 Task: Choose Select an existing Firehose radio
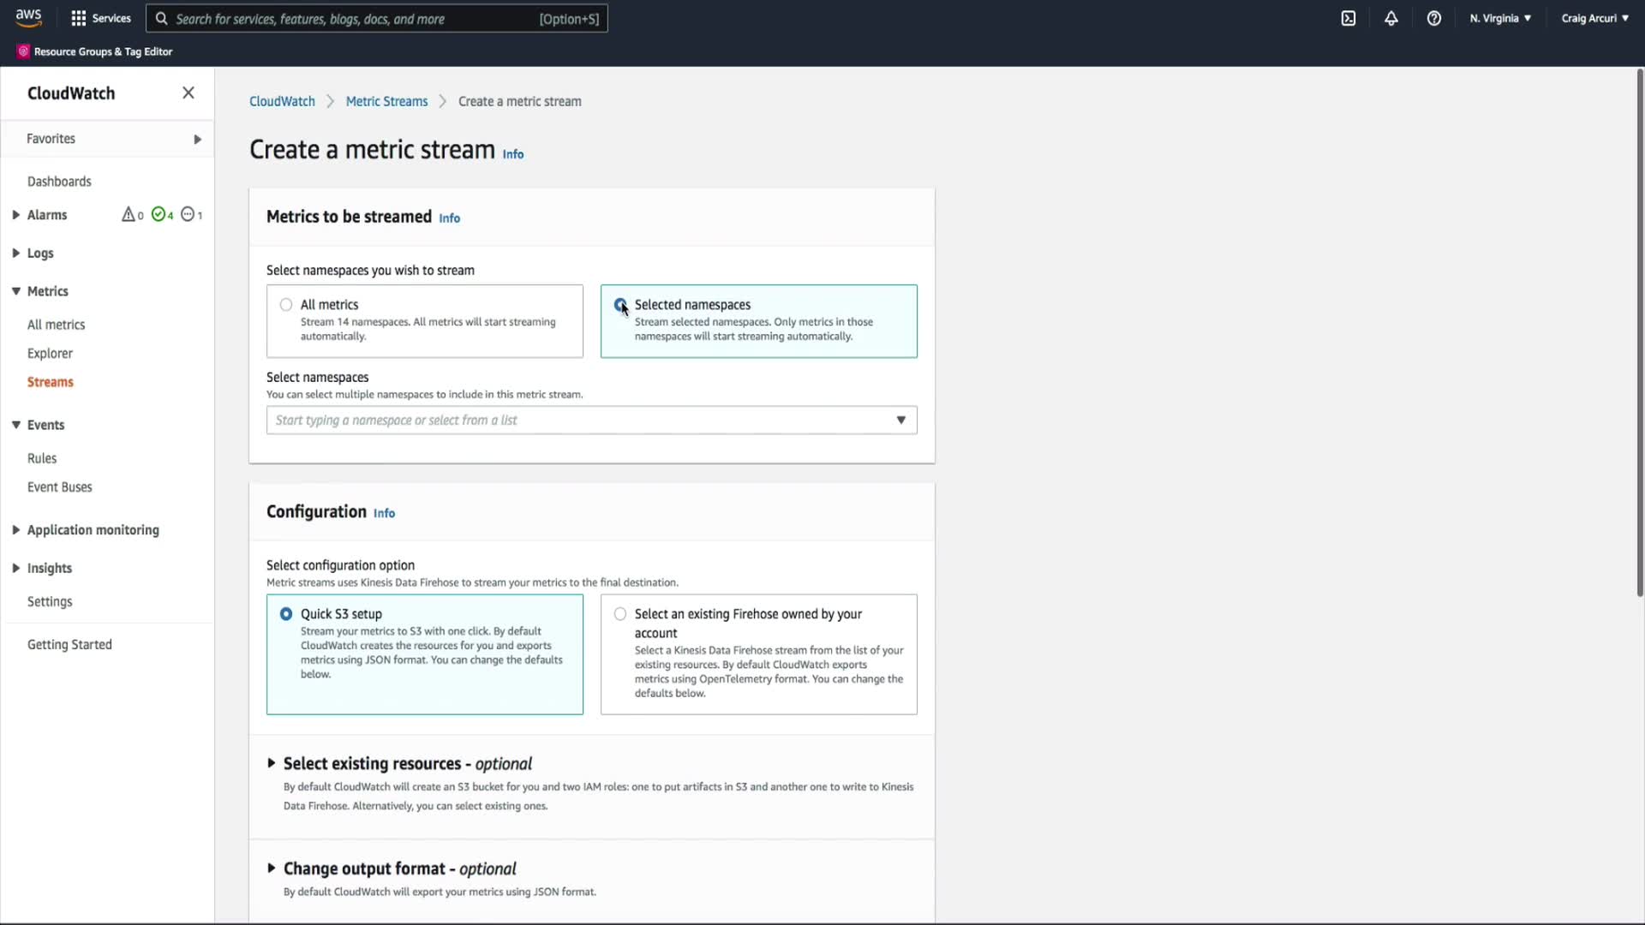pos(620,614)
